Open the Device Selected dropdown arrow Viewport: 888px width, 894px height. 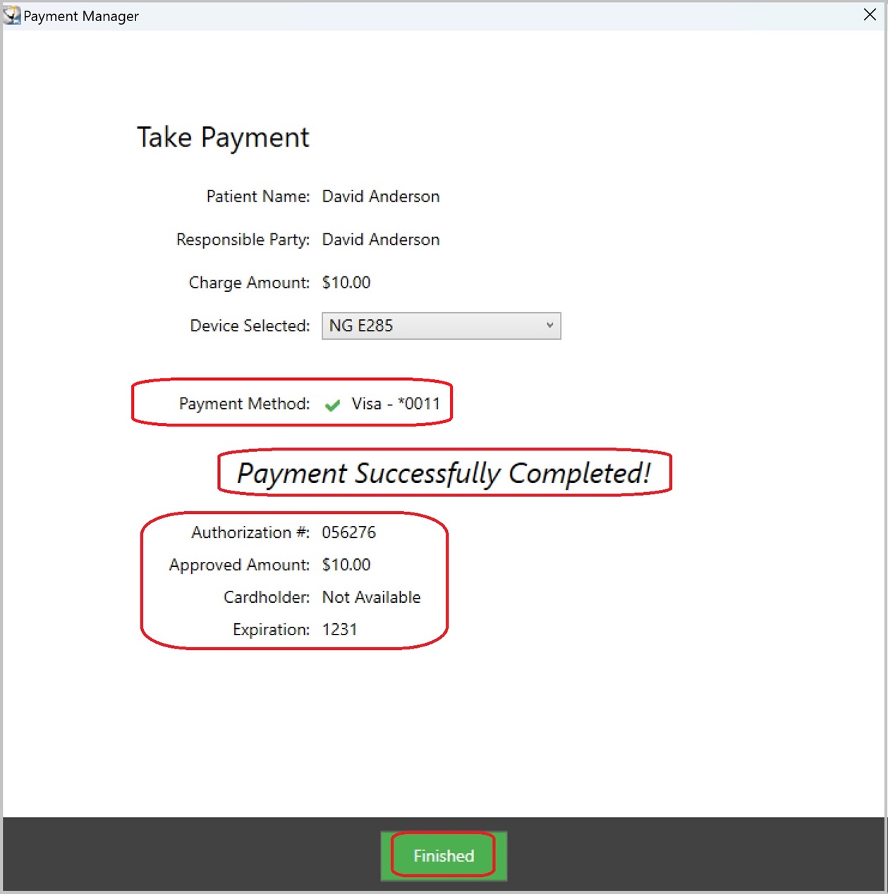[549, 326]
